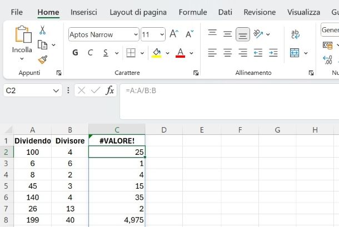Cut selection with the scissors icon
Image resolution: width=339 pixels, height=227 pixels.
[42, 30]
